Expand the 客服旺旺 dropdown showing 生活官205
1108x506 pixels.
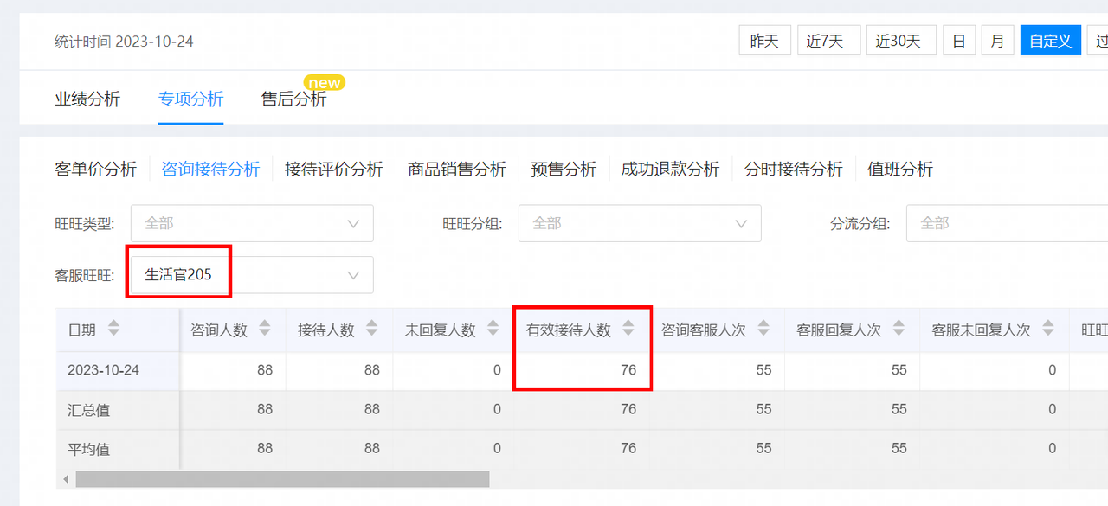252,275
